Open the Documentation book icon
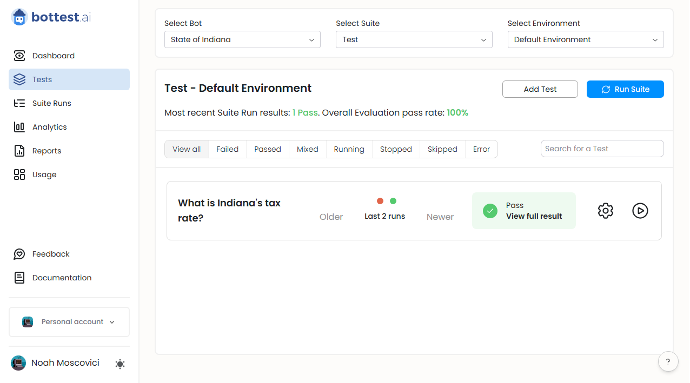The height and width of the screenshot is (383, 690). 19,278
